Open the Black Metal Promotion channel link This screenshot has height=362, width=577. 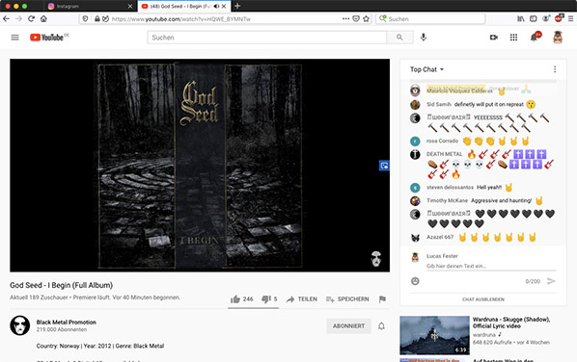click(x=67, y=322)
